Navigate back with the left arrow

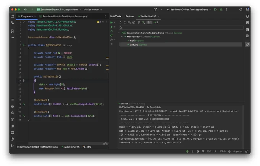[25, 10]
